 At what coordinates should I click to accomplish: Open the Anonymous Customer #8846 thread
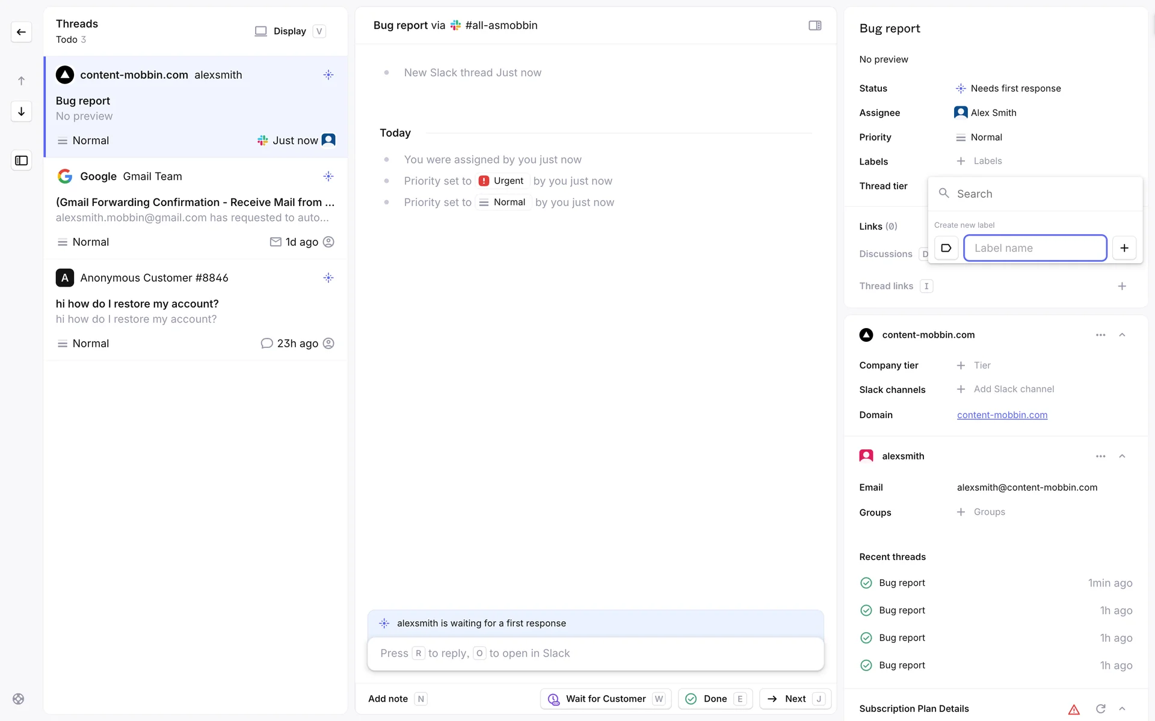(196, 310)
